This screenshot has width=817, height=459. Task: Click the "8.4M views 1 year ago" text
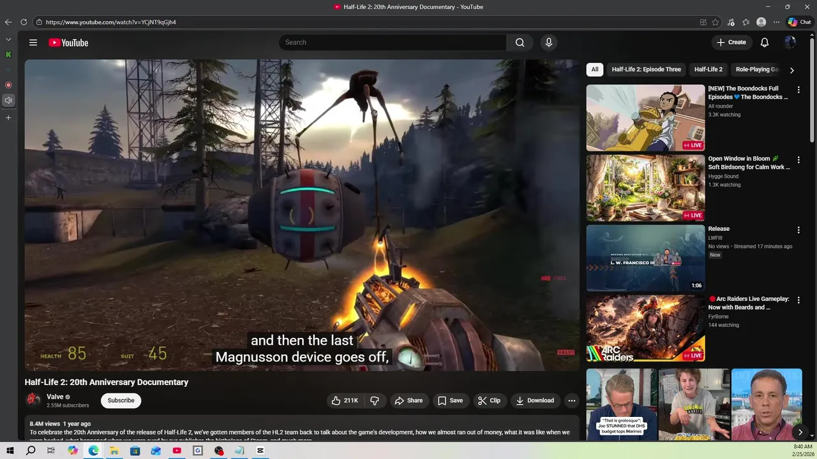[60, 423]
